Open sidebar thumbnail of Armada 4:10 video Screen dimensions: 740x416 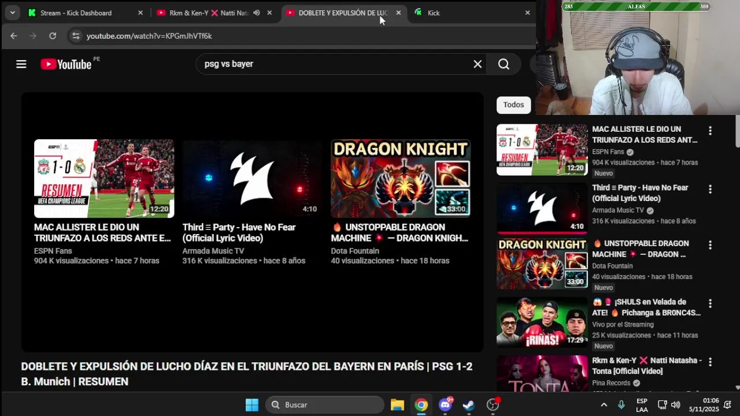pos(542,208)
